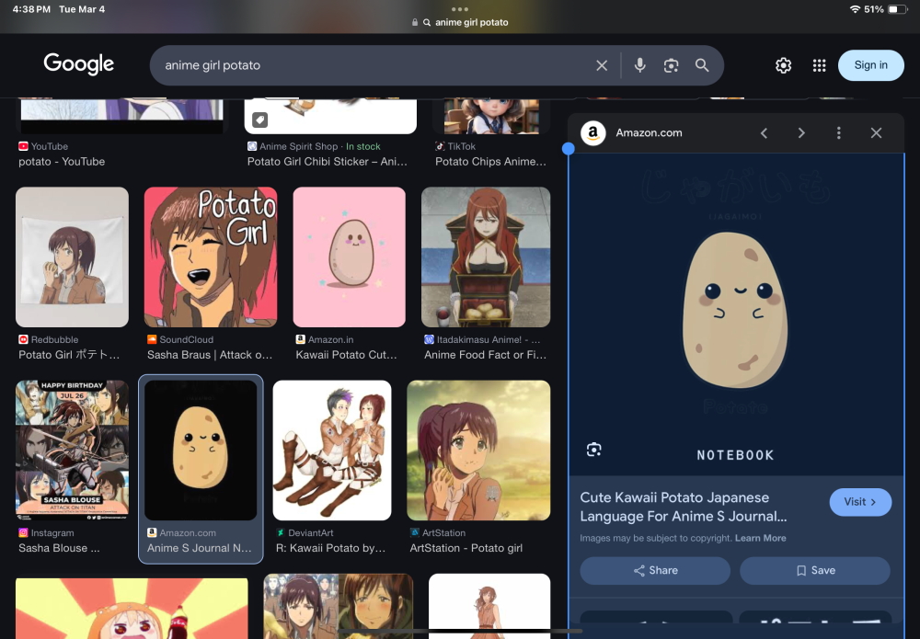
Task: Open the large potato notebook preview image
Action: click(x=736, y=314)
